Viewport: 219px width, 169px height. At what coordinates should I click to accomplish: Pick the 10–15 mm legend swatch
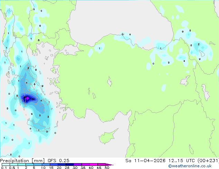46,165
